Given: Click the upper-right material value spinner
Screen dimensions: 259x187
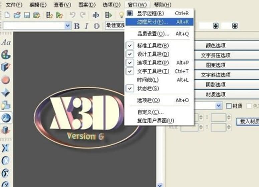Looking at the screenshot, I should click(x=229, y=117).
